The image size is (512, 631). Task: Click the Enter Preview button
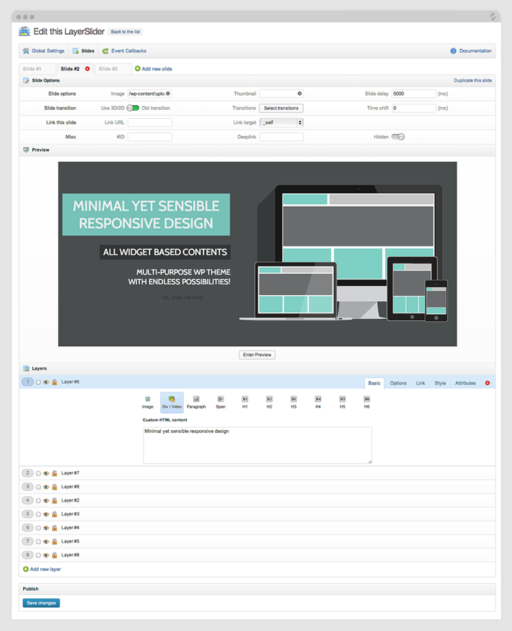257,355
